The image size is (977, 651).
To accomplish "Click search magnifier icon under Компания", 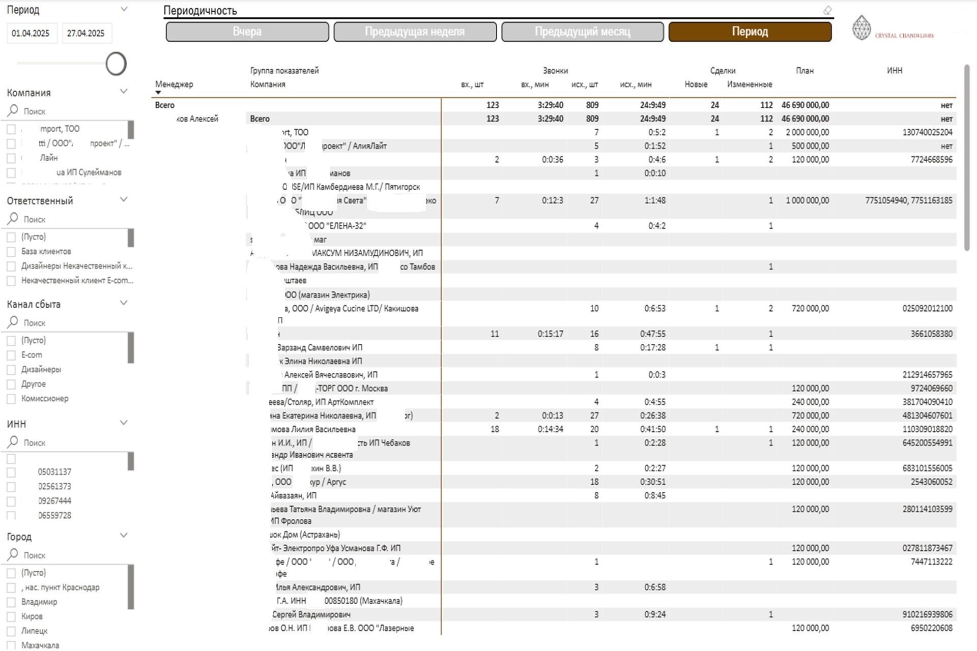I will tap(13, 110).
